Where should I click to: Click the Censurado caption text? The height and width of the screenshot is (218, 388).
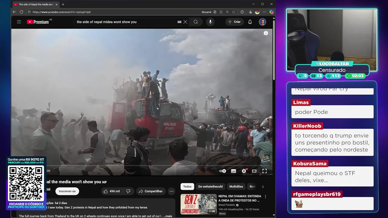tap(332, 70)
